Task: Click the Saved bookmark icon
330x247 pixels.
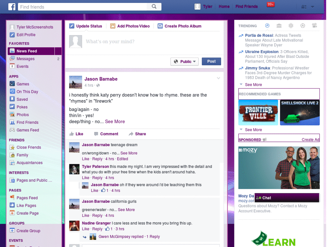Action: [12, 99]
